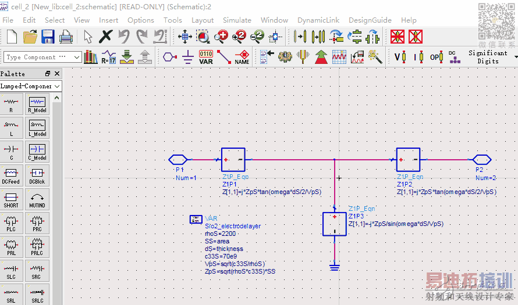The height and width of the screenshot is (305, 518).
Task: Save the schematic with the floppy disk icon
Action: pos(48,37)
